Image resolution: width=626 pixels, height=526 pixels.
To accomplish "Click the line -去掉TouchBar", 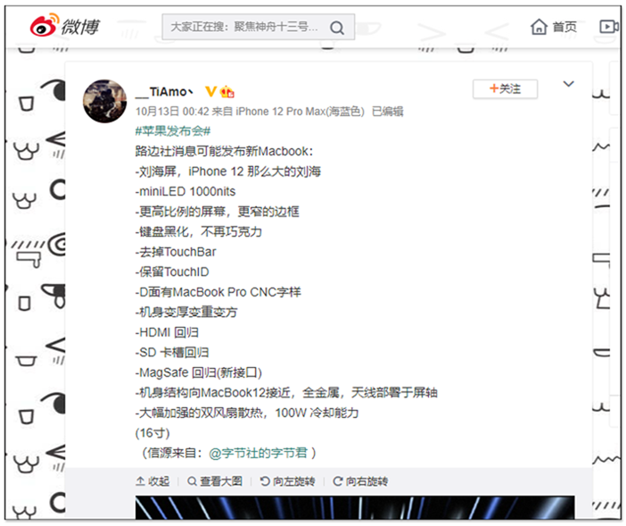I will [x=176, y=252].
